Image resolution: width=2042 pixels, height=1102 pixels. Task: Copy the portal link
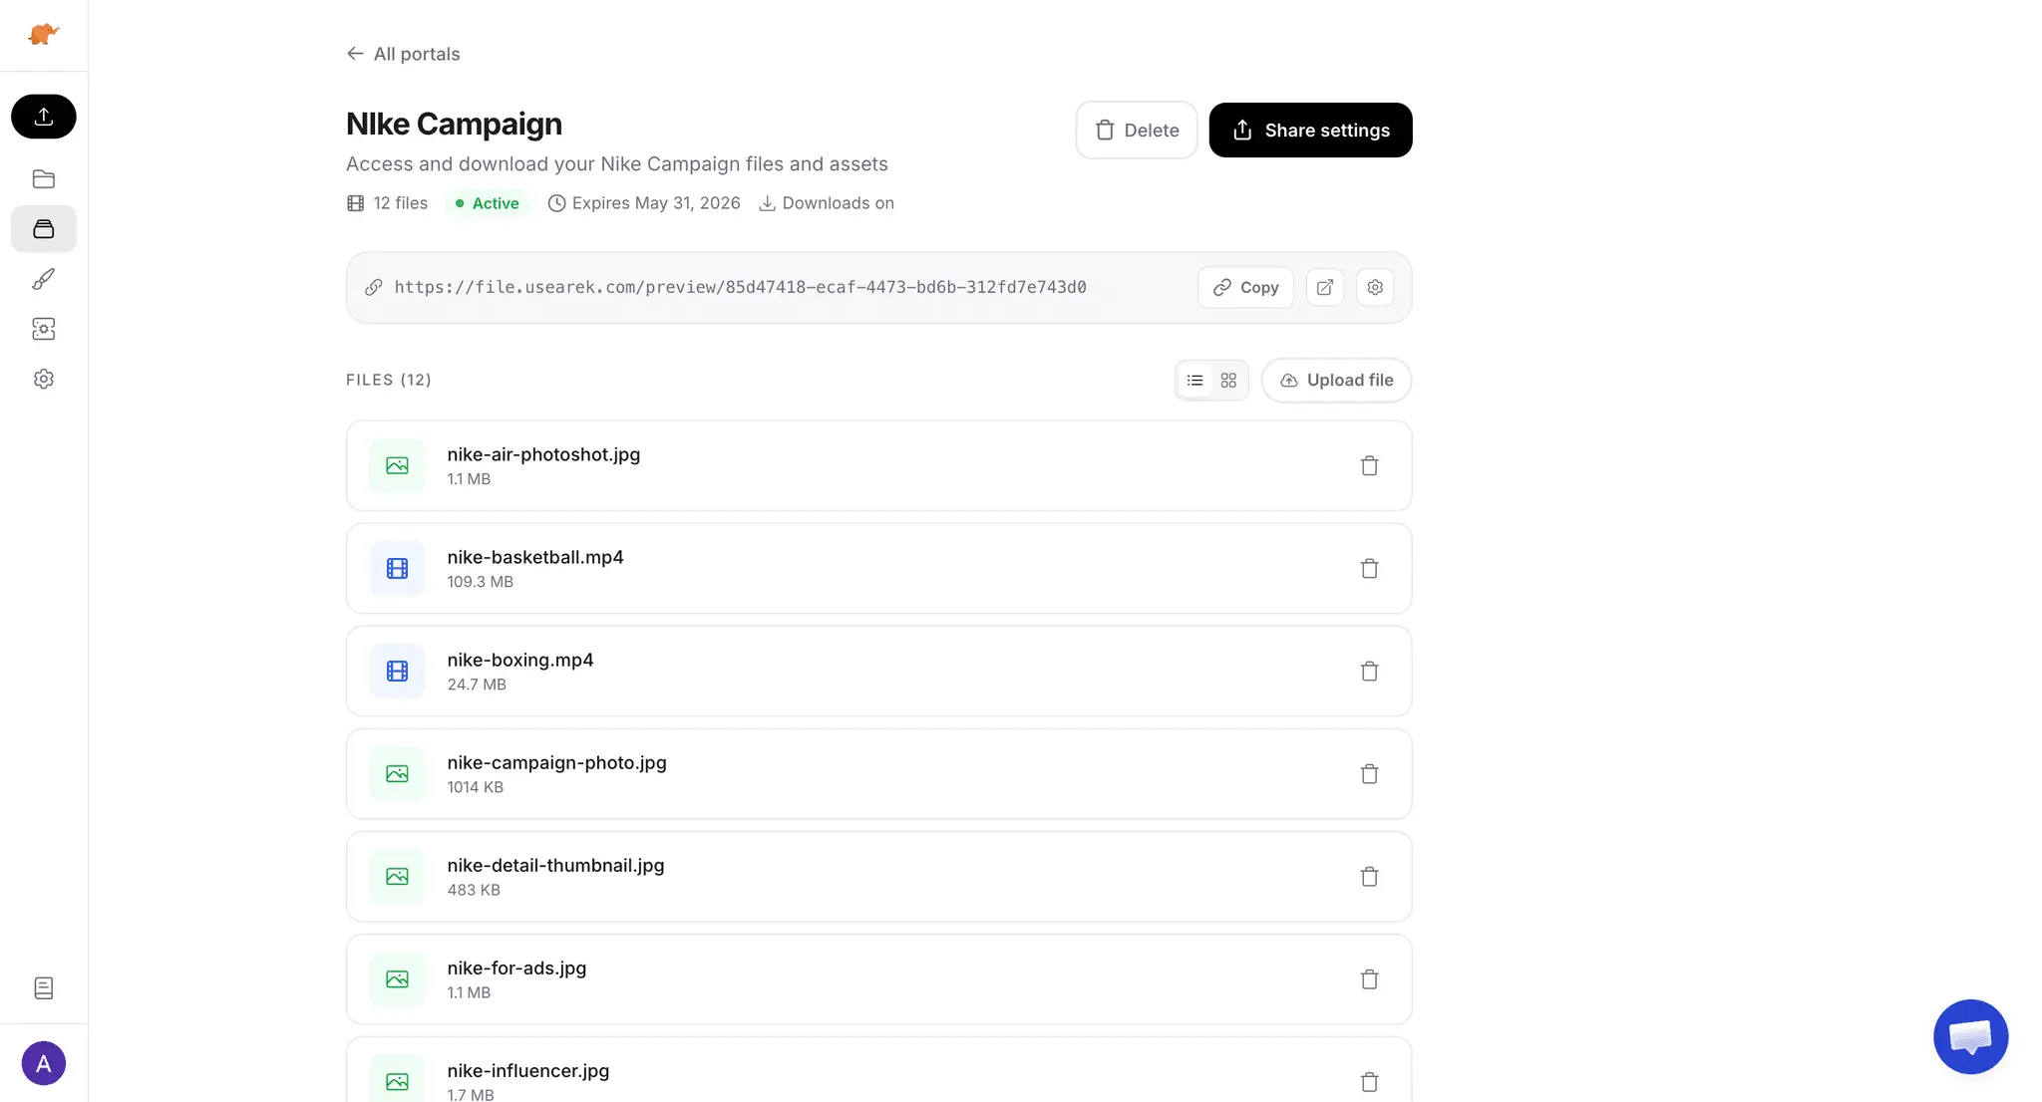pyautogui.click(x=1245, y=288)
